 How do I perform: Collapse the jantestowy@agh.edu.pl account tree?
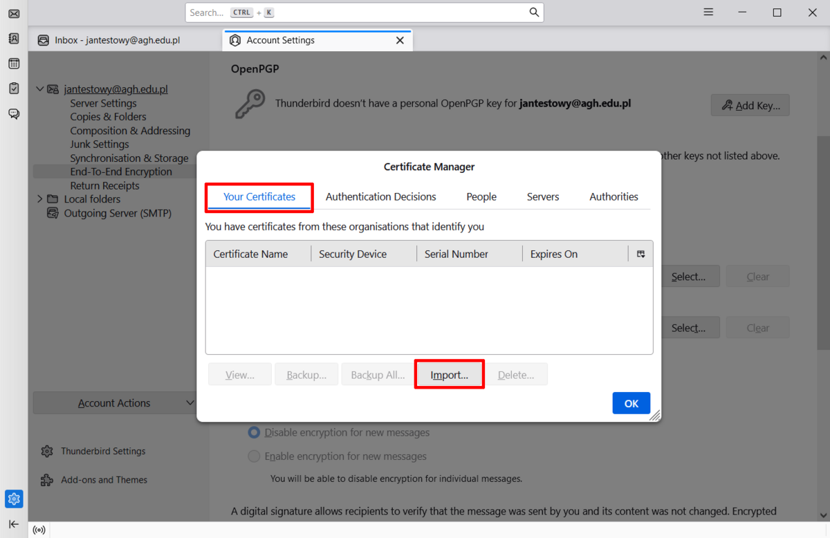tap(40, 89)
